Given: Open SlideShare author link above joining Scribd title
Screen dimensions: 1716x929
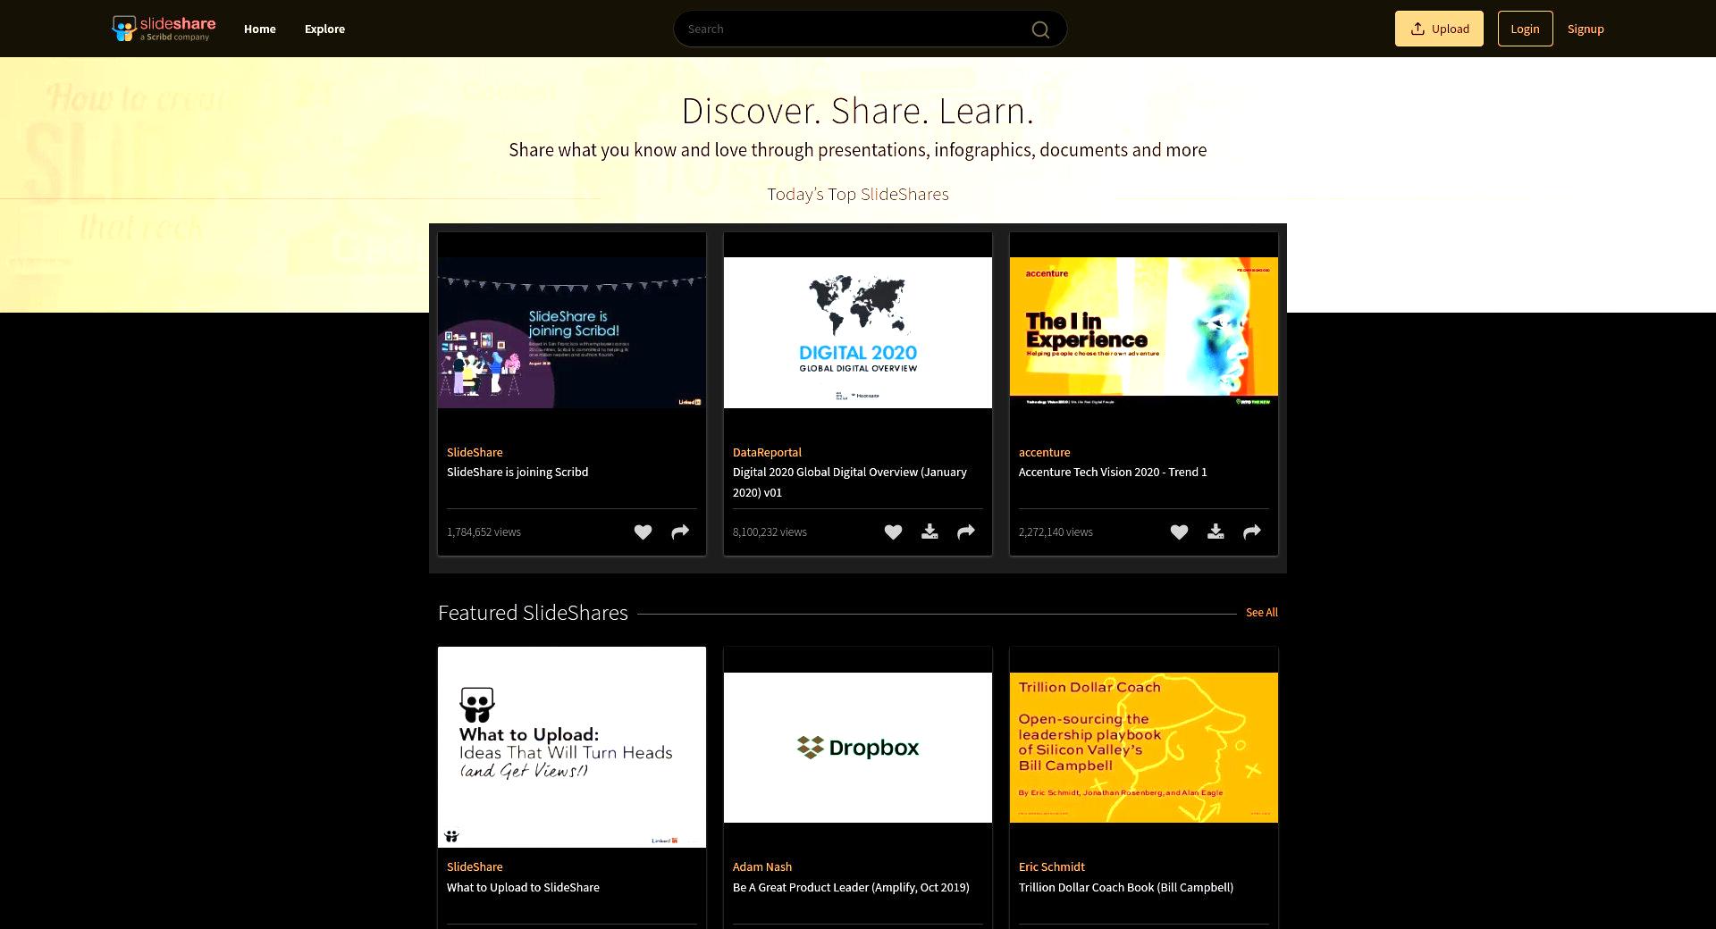Looking at the screenshot, I should pos(475,452).
